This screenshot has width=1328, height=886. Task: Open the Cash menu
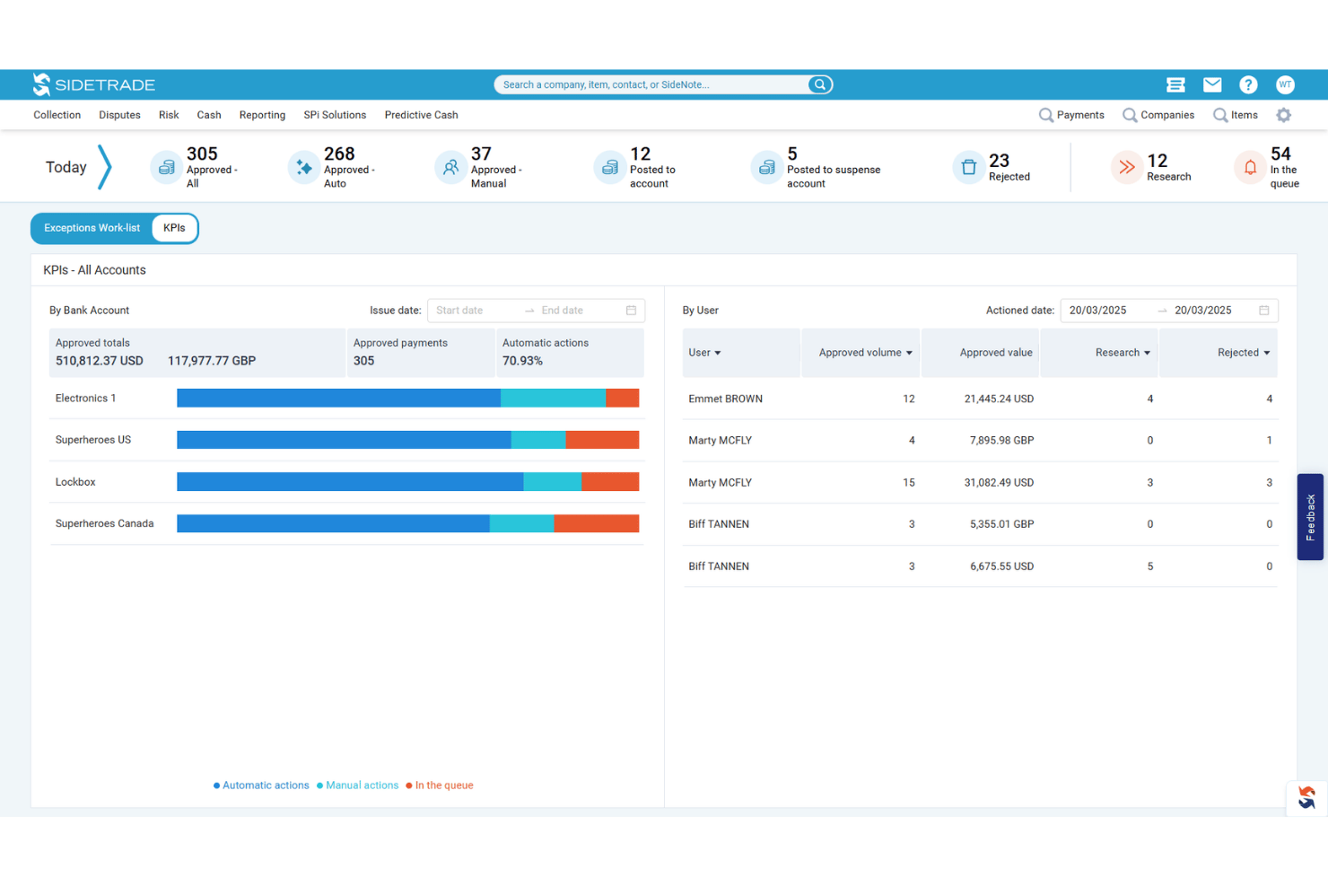click(x=209, y=115)
